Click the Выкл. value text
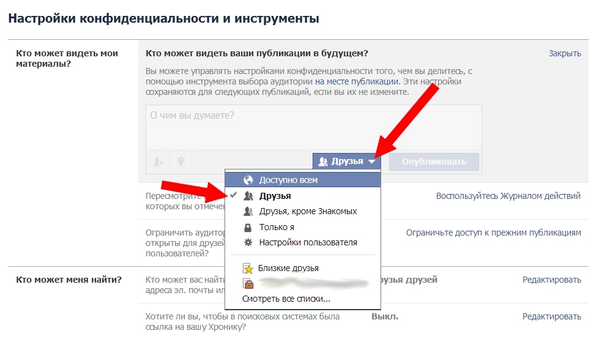 click(385, 317)
